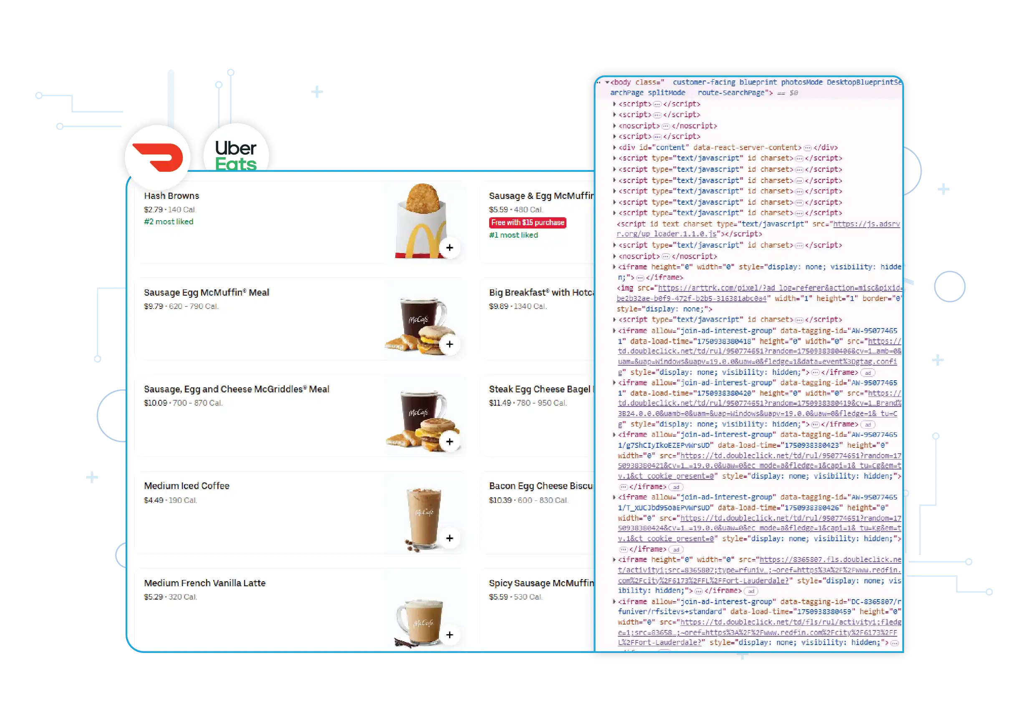The image size is (1028, 728).
Task: Click the 'Free with $15 purchase' badge
Action: [x=527, y=222]
